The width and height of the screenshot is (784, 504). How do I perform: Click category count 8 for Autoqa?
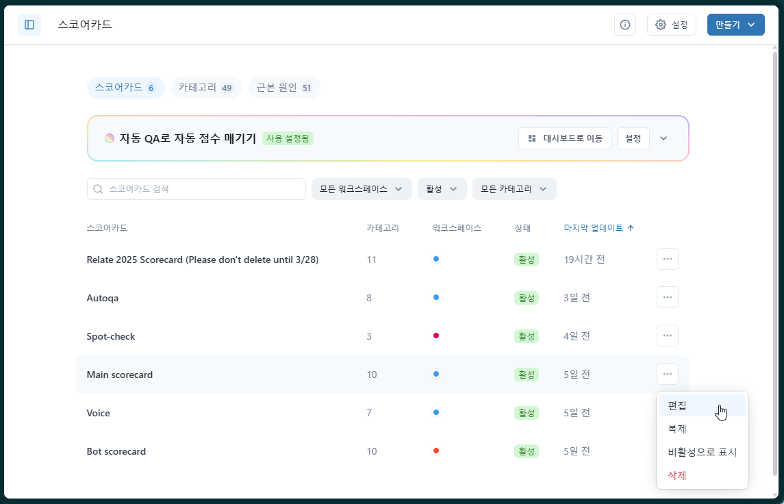point(369,298)
